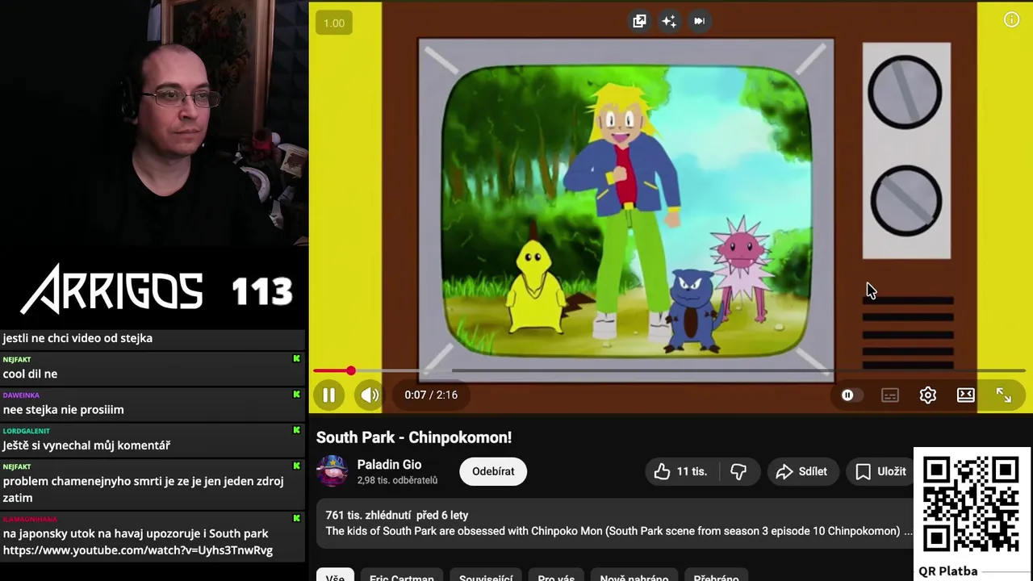This screenshot has width=1033, height=581.
Task: Mute the video volume speaker icon
Action: 369,395
